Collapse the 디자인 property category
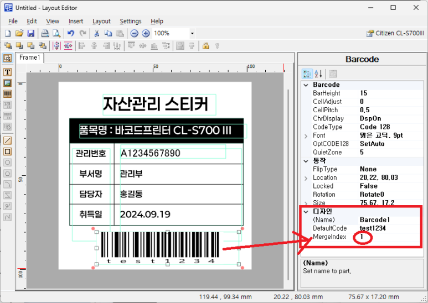The image size is (428, 303). coord(306,212)
